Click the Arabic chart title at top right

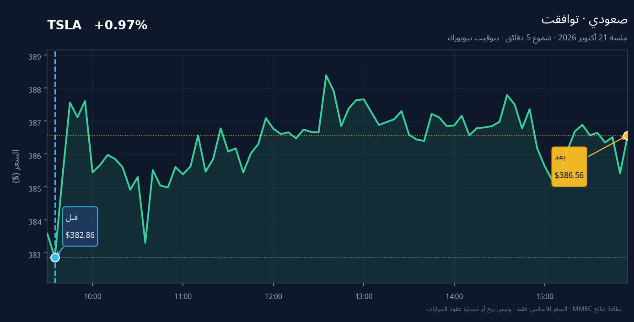coord(585,20)
